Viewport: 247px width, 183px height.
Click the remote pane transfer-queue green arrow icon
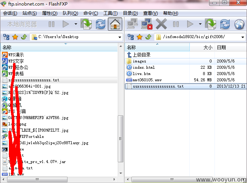[x=210, y=24]
